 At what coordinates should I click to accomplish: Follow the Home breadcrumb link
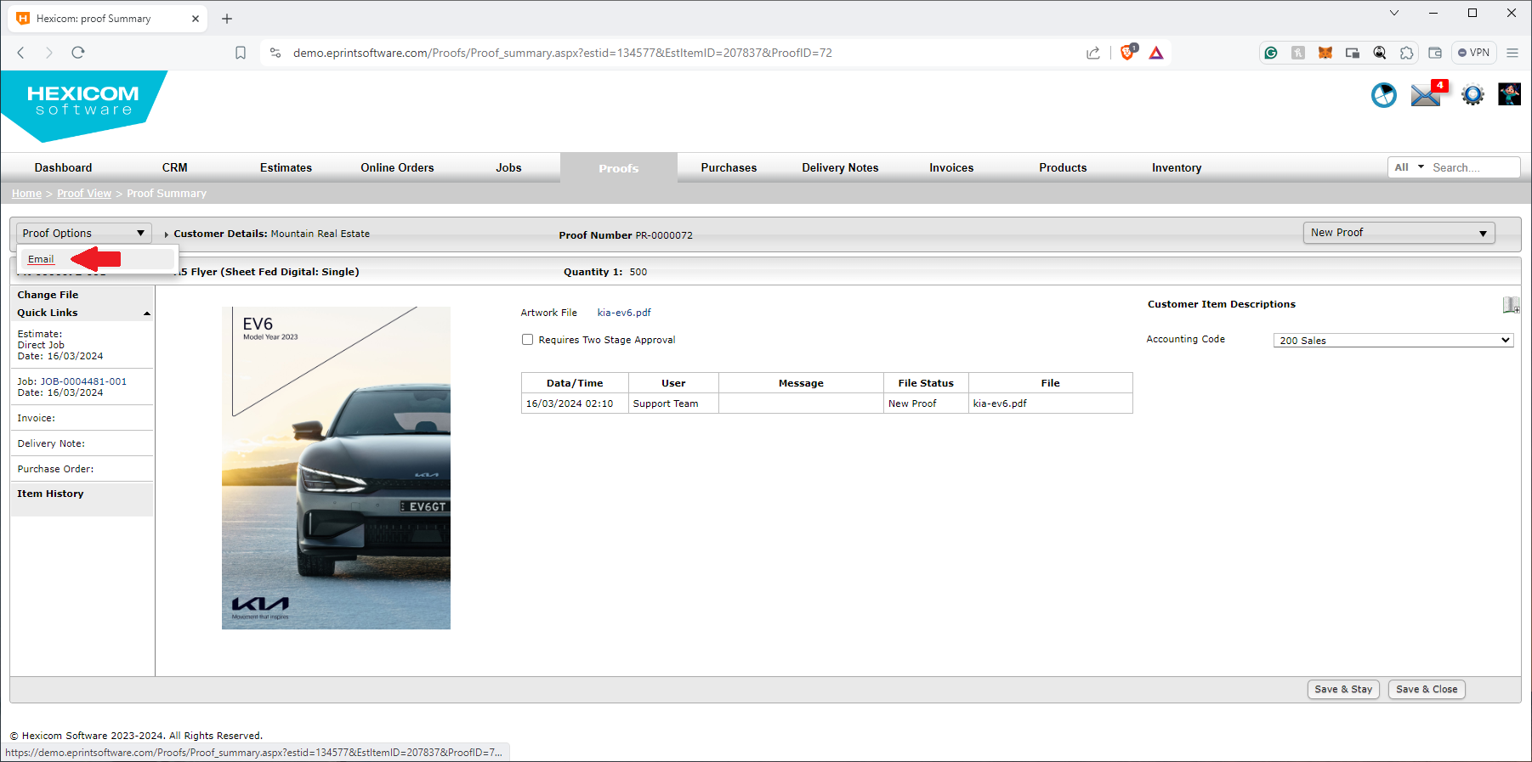[x=26, y=194]
